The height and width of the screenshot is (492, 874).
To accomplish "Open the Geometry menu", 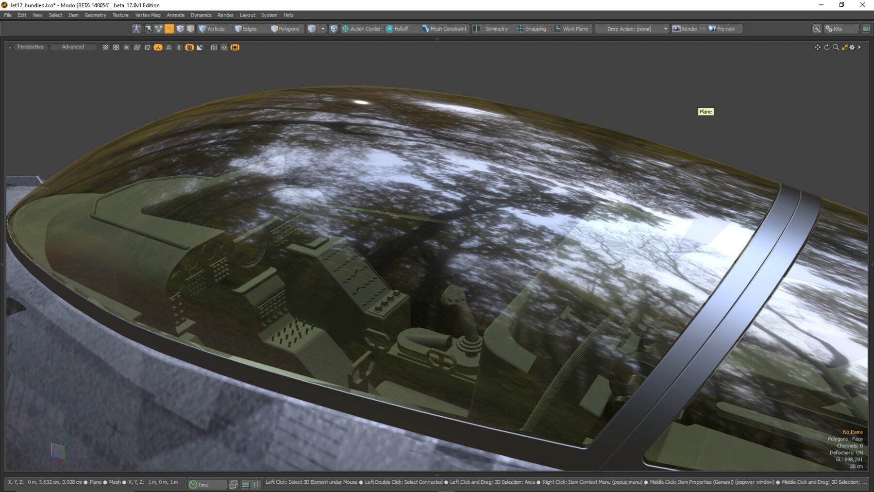I will pos(95,15).
